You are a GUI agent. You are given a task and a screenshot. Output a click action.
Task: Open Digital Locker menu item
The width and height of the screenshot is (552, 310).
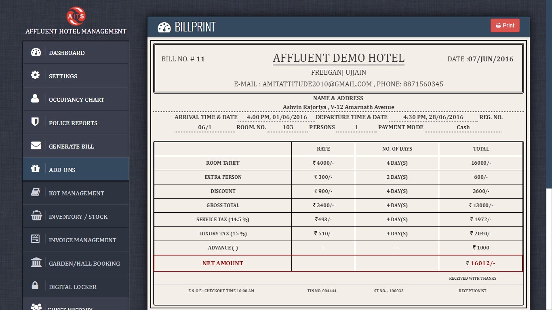76,287
